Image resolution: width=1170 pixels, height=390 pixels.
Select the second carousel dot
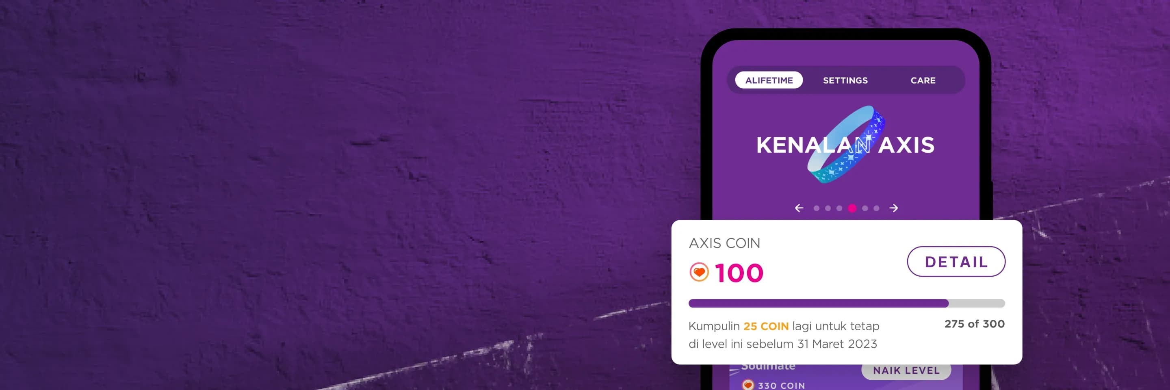point(828,208)
